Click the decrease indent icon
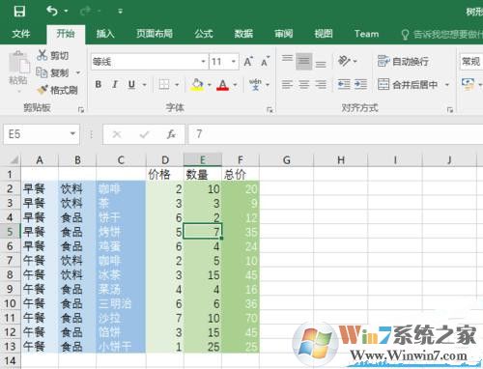This screenshot has height=369, width=483. pos(344,85)
